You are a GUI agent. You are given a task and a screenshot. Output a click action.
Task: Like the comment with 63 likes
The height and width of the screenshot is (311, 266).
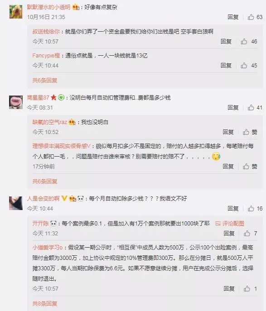(x=251, y=17)
